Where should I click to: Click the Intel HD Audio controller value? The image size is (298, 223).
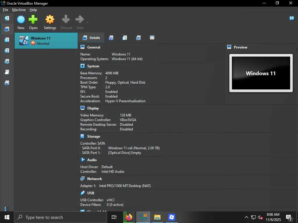click(113, 172)
